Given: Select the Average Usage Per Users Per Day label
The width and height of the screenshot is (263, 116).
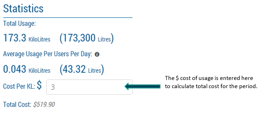Looking at the screenshot, I should [x=48, y=55].
